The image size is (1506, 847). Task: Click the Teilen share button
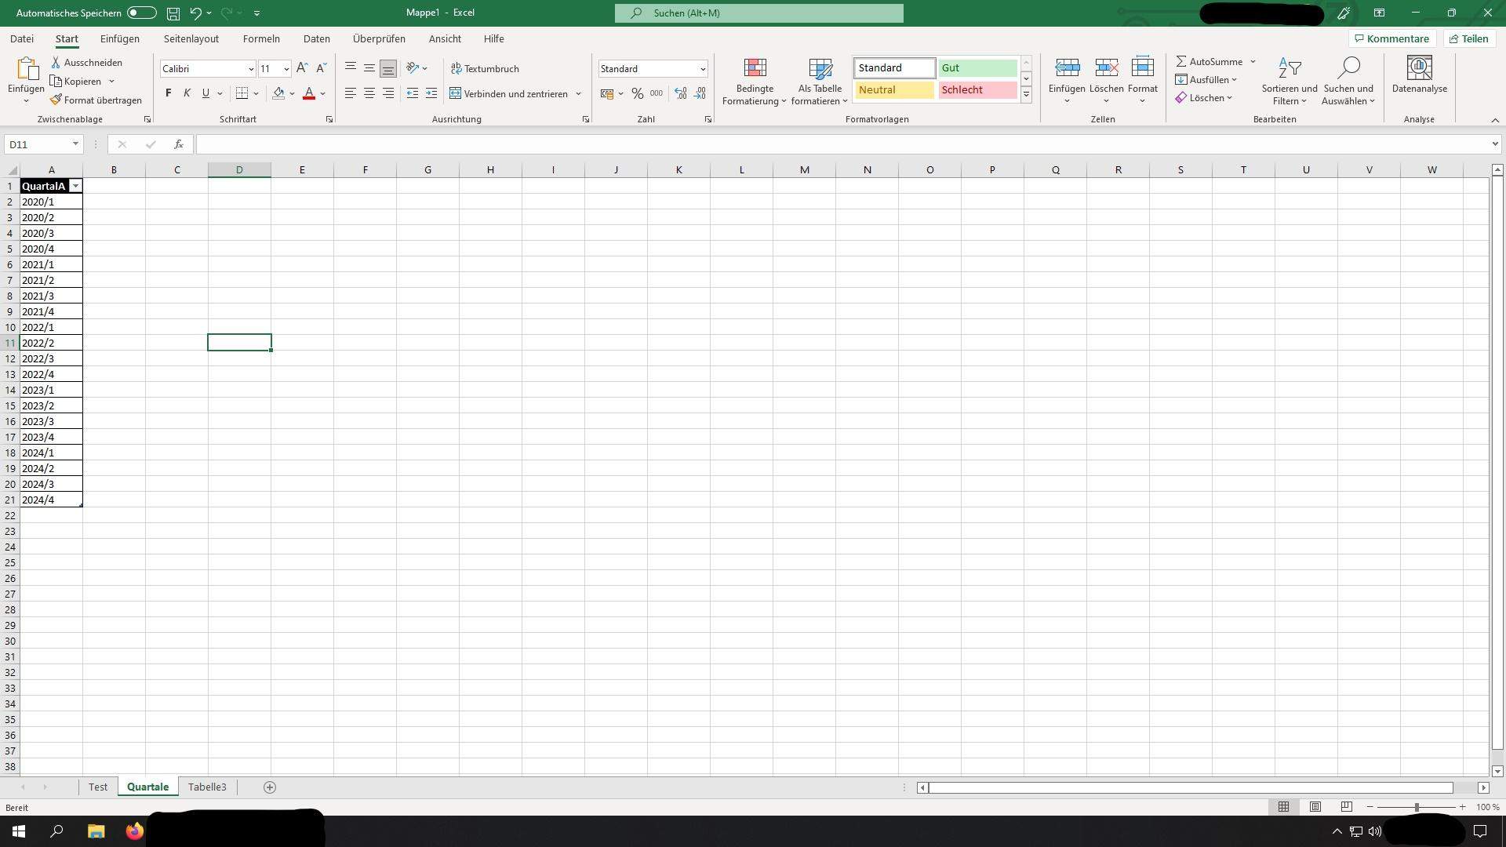click(1469, 38)
